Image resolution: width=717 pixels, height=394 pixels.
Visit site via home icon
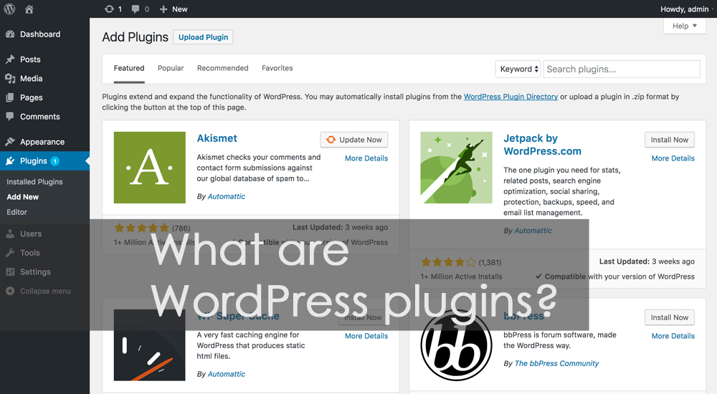[29, 9]
